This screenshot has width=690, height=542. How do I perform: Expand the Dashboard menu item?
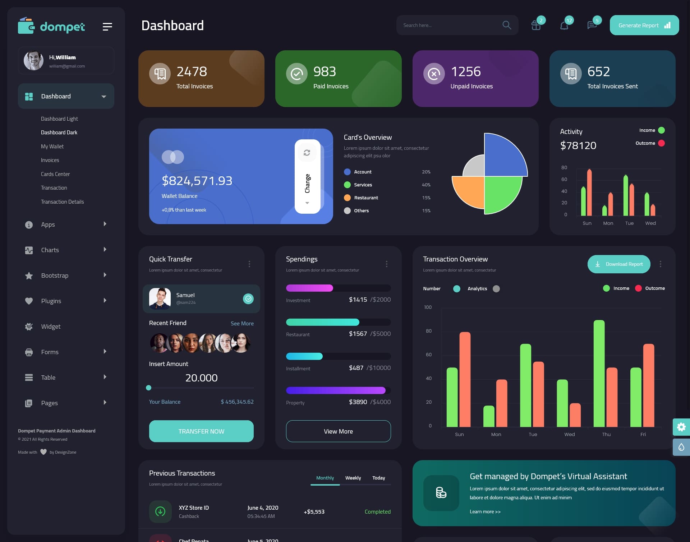[x=103, y=96]
